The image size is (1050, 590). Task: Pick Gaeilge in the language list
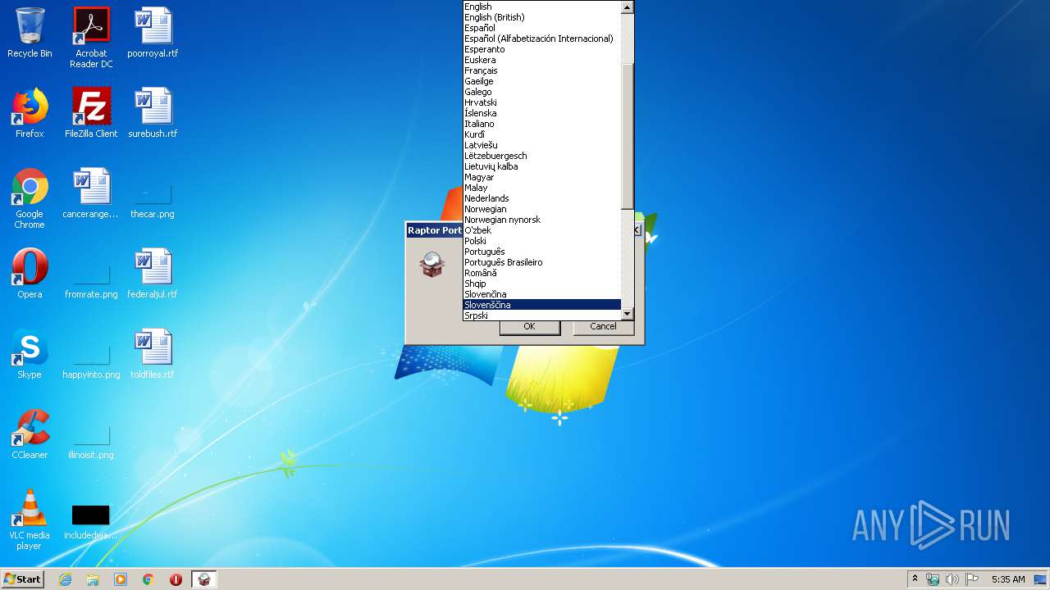[x=542, y=81]
